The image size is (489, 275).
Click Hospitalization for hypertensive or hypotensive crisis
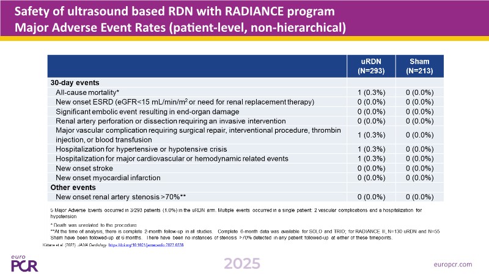tap(159, 148)
